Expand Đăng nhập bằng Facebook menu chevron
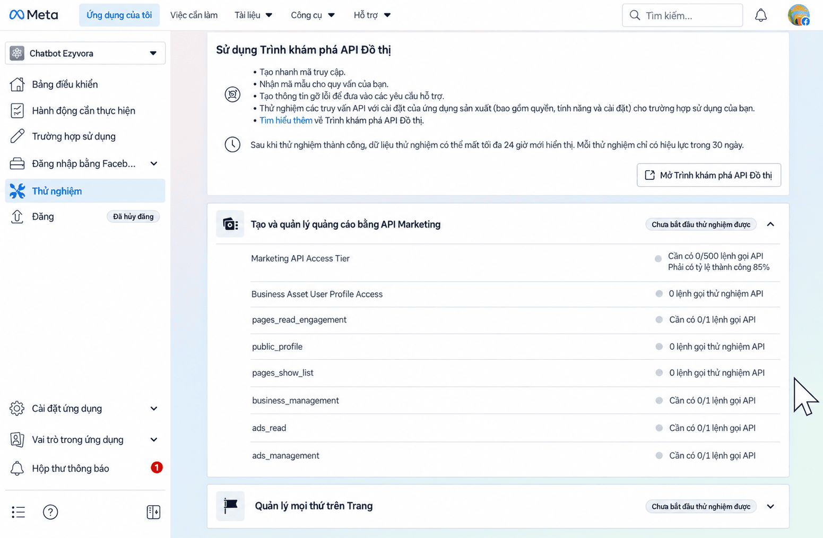823x538 pixels. point(154,163)
